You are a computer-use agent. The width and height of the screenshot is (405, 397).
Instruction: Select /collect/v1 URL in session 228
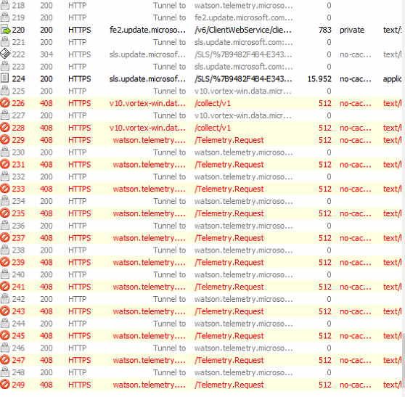point(213,128)
